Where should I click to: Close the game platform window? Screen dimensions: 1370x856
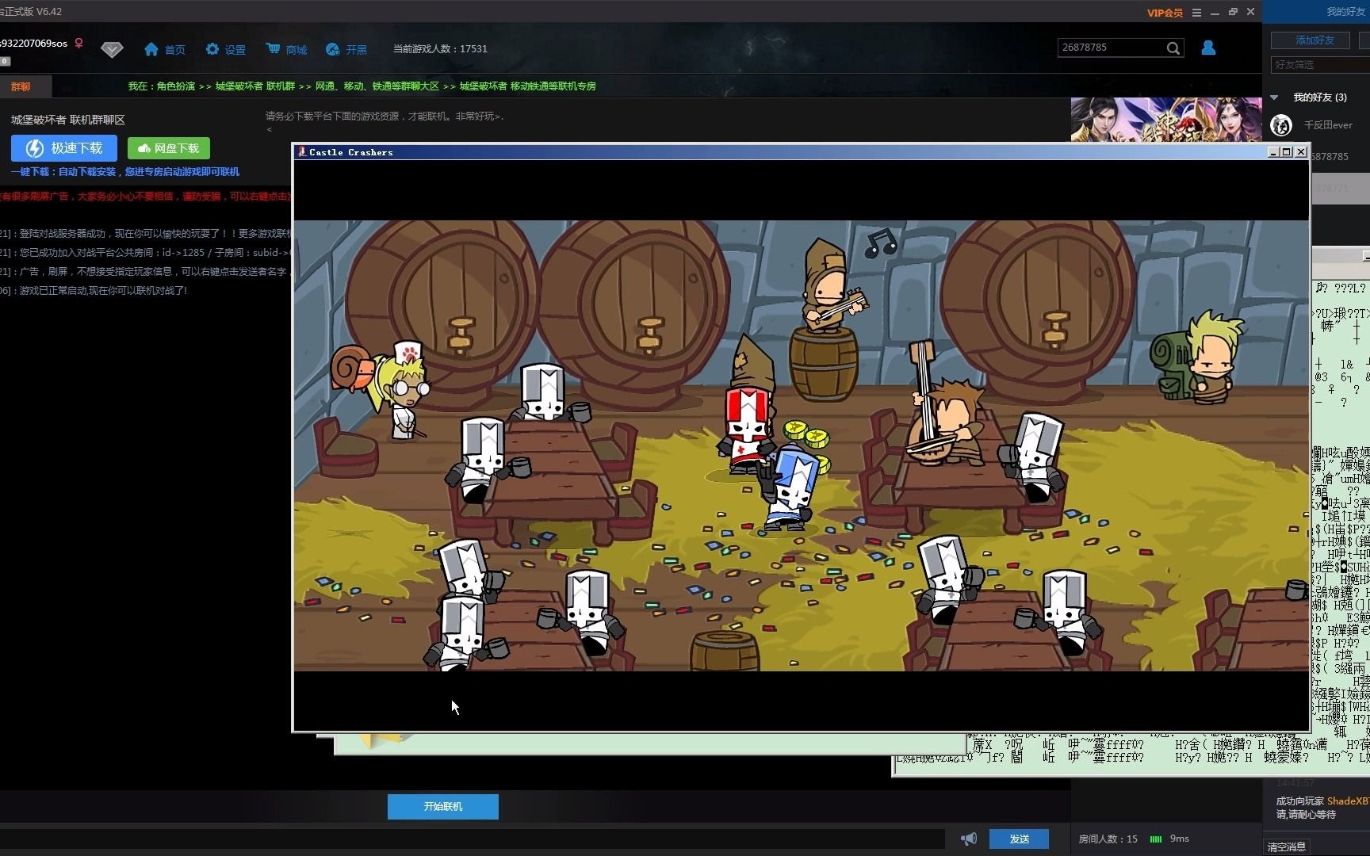click(x=1250, y=12)
